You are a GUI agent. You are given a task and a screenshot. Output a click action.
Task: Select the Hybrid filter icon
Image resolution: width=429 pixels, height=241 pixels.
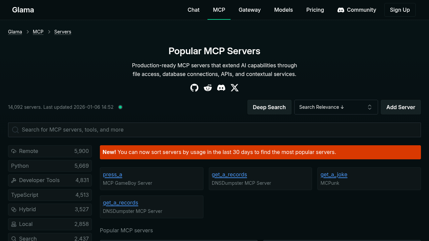tap(14, 209)
